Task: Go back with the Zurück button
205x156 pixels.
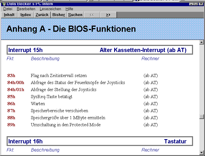Action: [42, 15]
